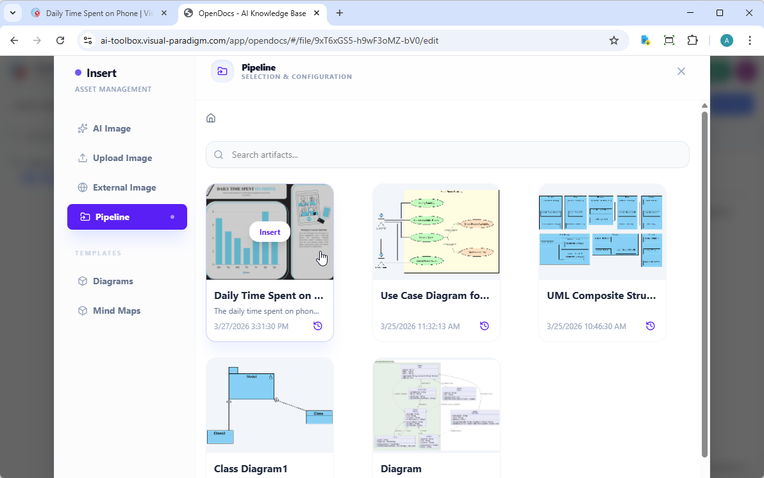The image size is (764, 478).
Task: Open the Class Diagram1 thumbnail
Action: [269, 405]
